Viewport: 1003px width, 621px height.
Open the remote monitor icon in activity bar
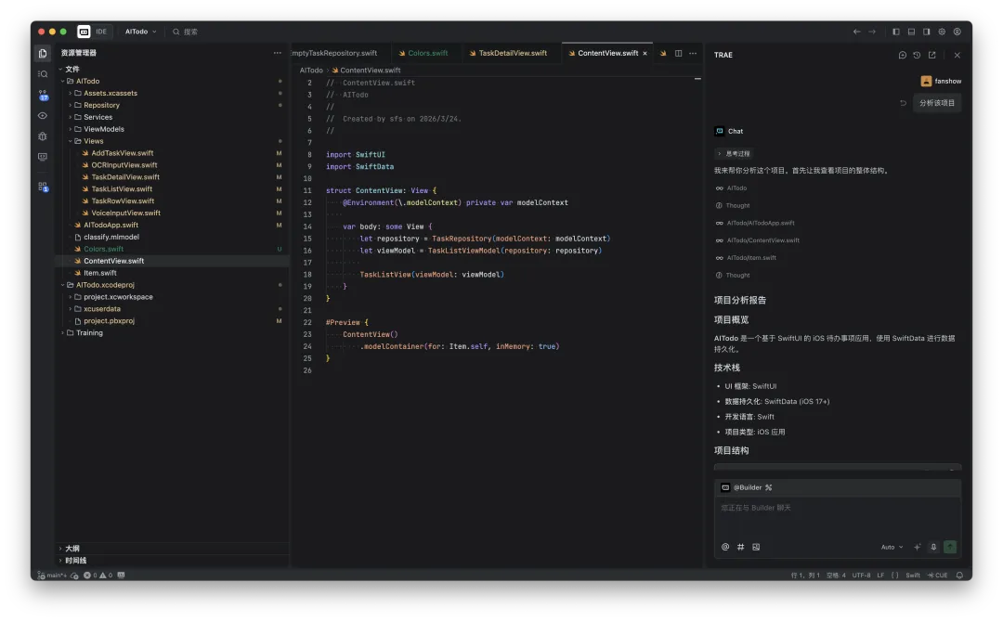click(43, 157)
